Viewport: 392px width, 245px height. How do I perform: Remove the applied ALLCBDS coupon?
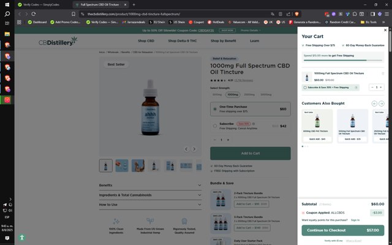click(x=303, y=213)
